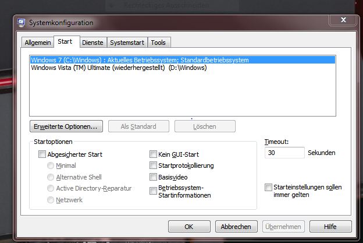The image size is (363, 243).
Task: Toggle Betriebssystem-Startinformationen checkbox
Action: tap(153, 191)
